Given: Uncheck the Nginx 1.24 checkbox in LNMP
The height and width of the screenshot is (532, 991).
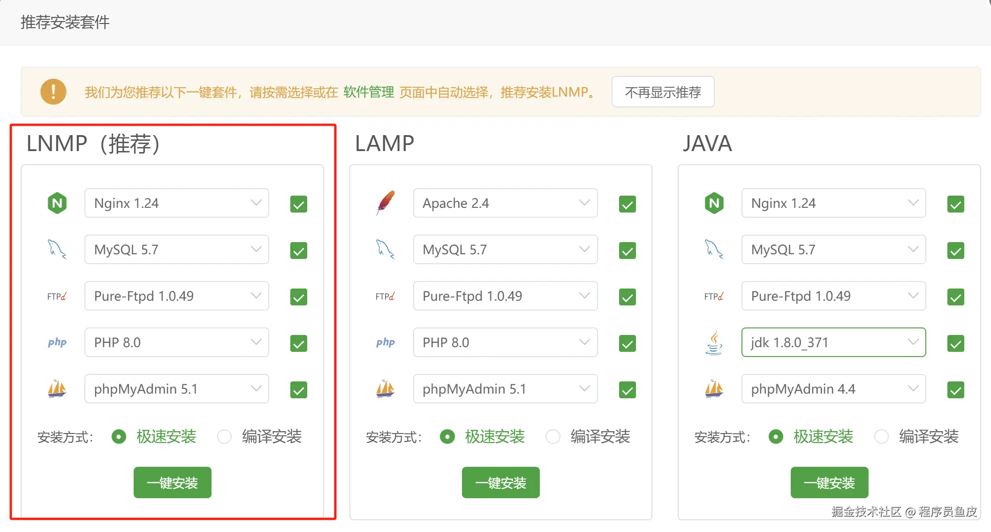Looking at the screenshot, I should coord(299,204).
